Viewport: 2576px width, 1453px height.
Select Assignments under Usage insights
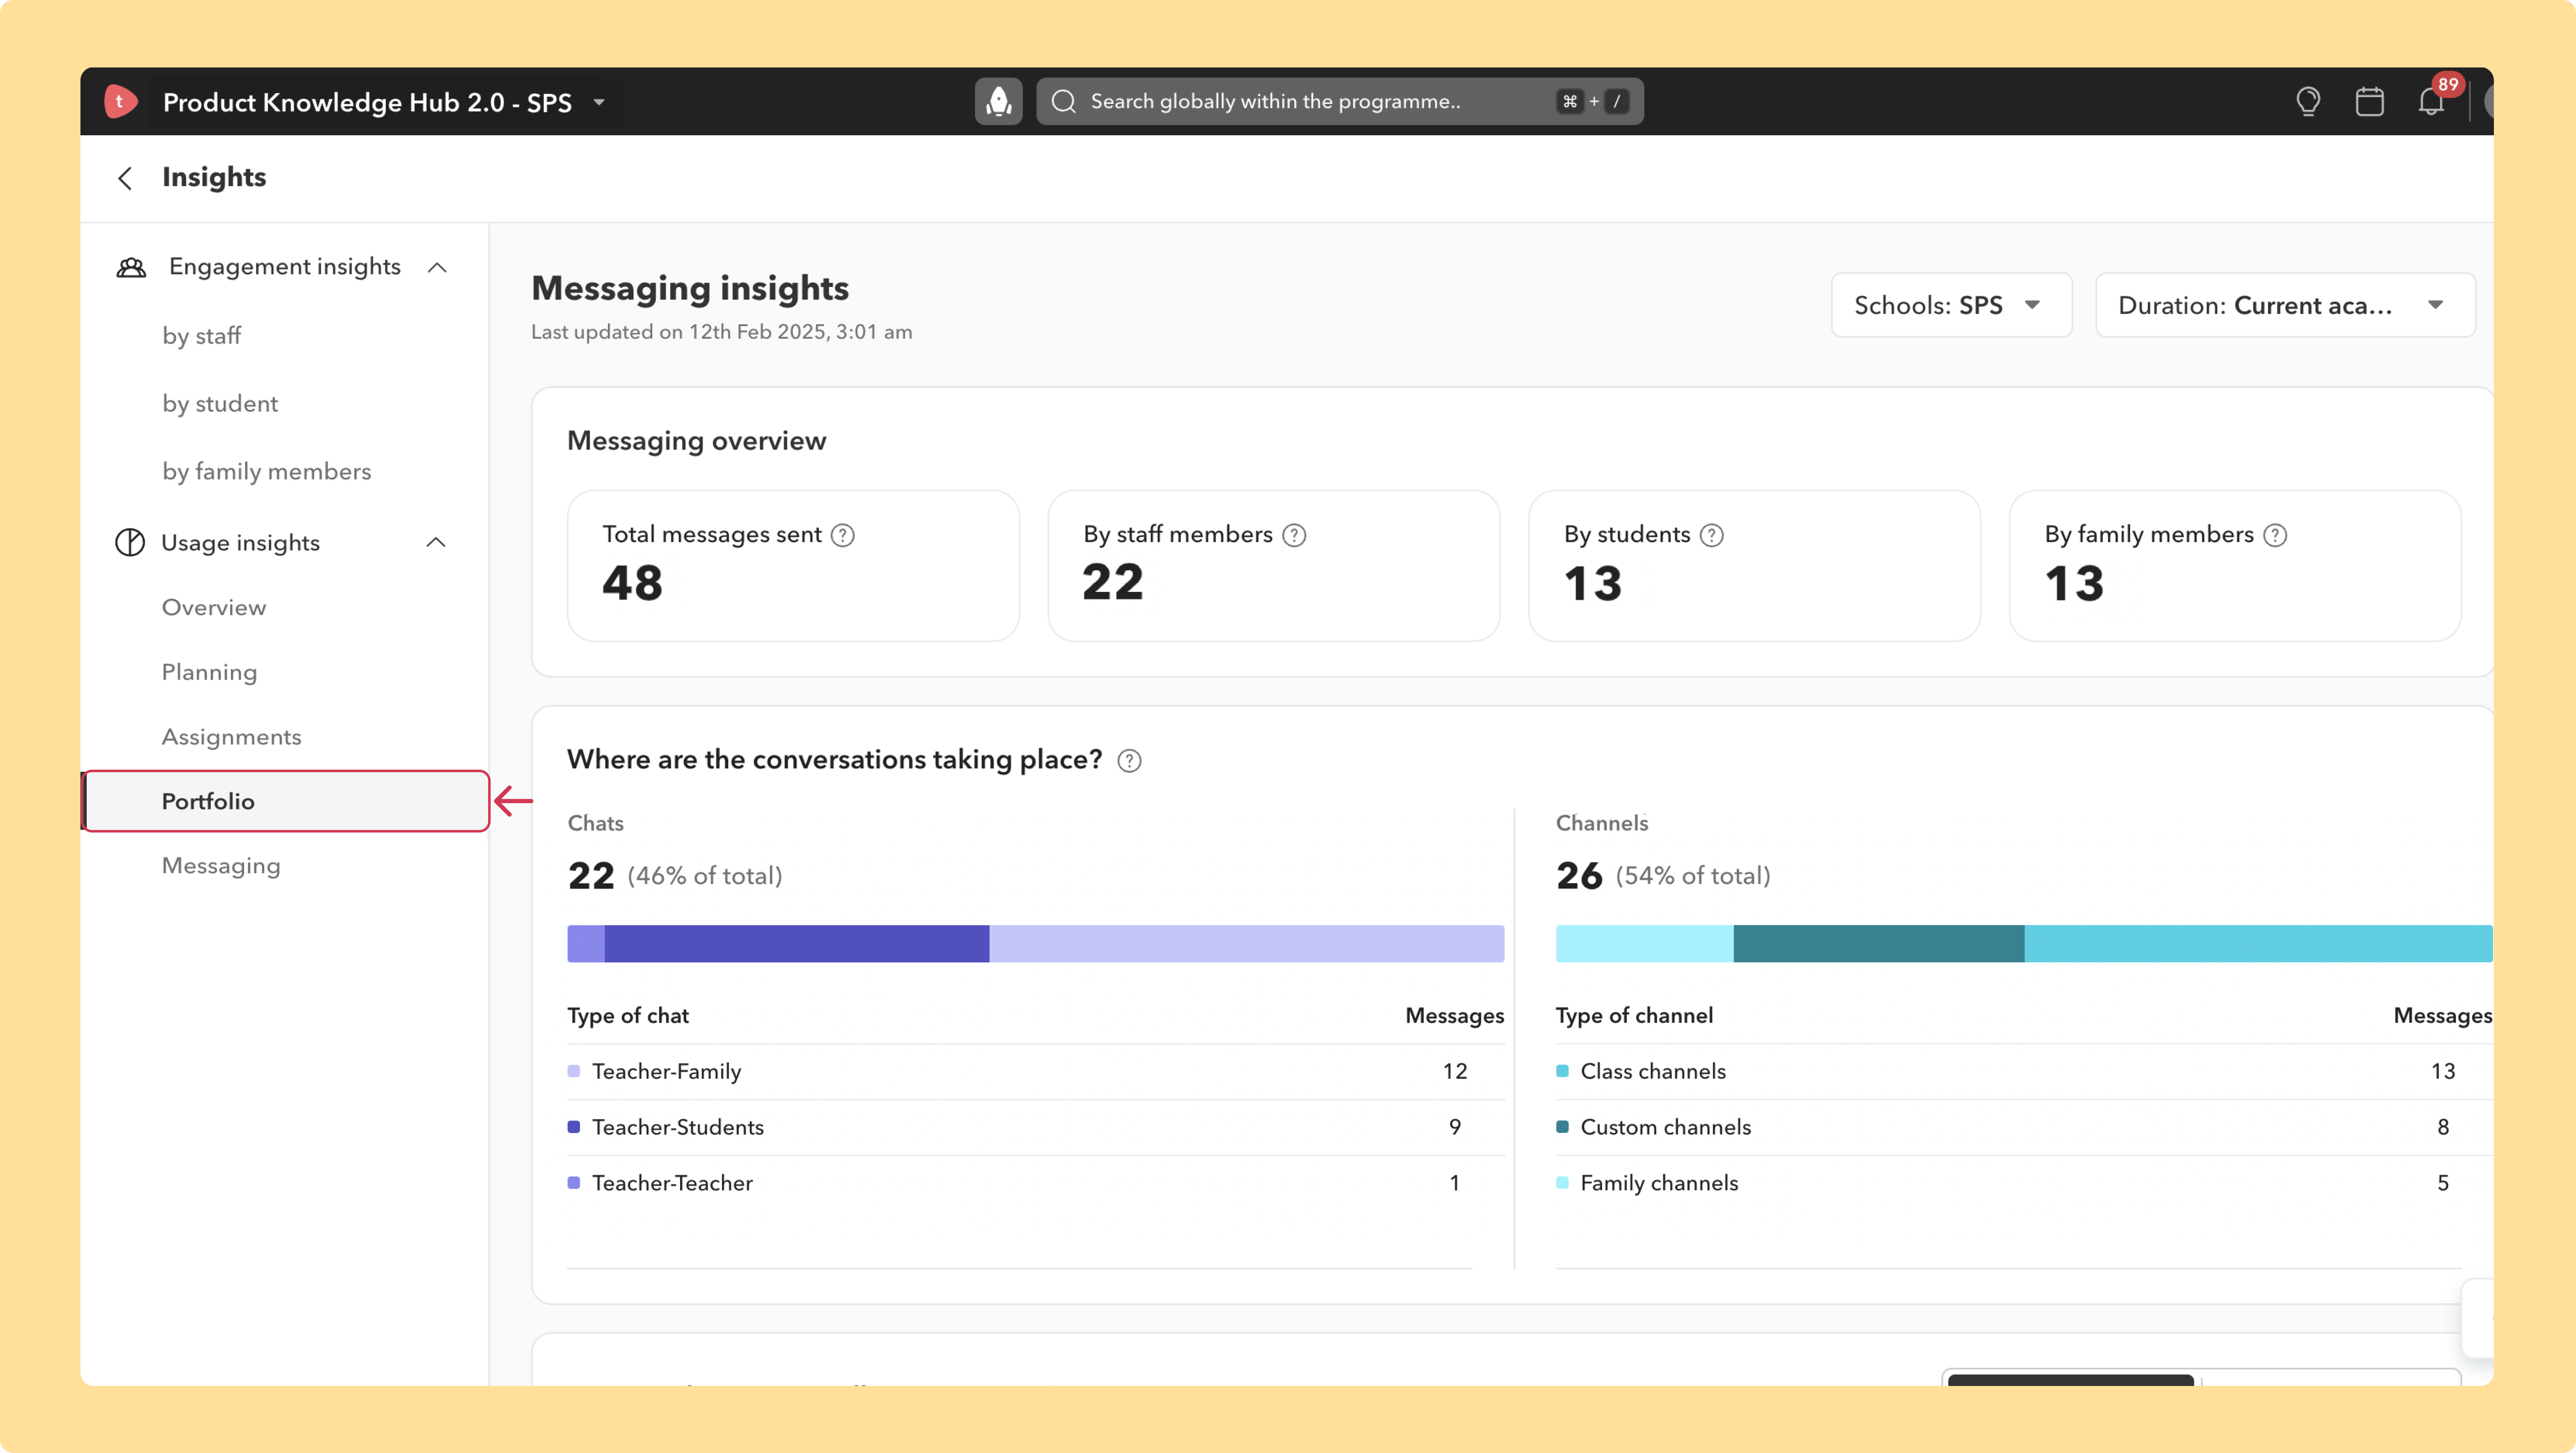[x=232, y=737]
